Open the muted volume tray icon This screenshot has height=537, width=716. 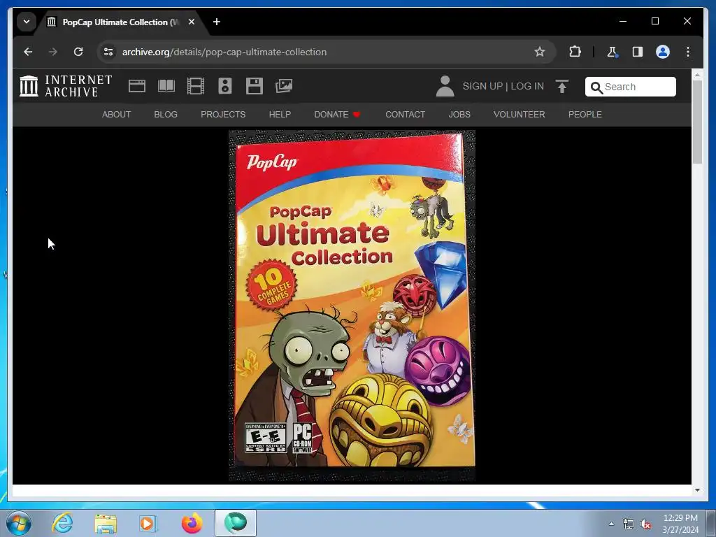pyautogui.click(x=645, y=524)
